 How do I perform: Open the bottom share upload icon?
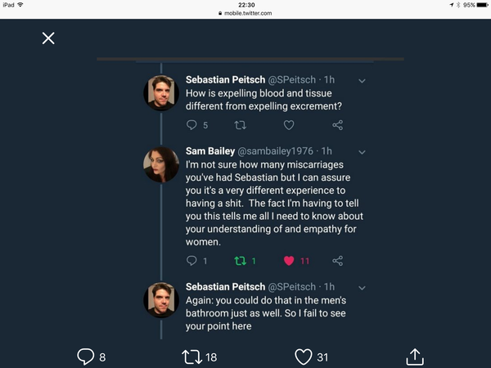pyautogui.click(x=414, y=357)
